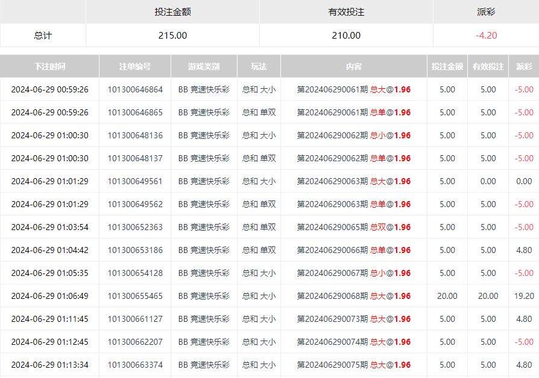Open order 101300663374 entry
Screen dimensions: 539x378
135,365
